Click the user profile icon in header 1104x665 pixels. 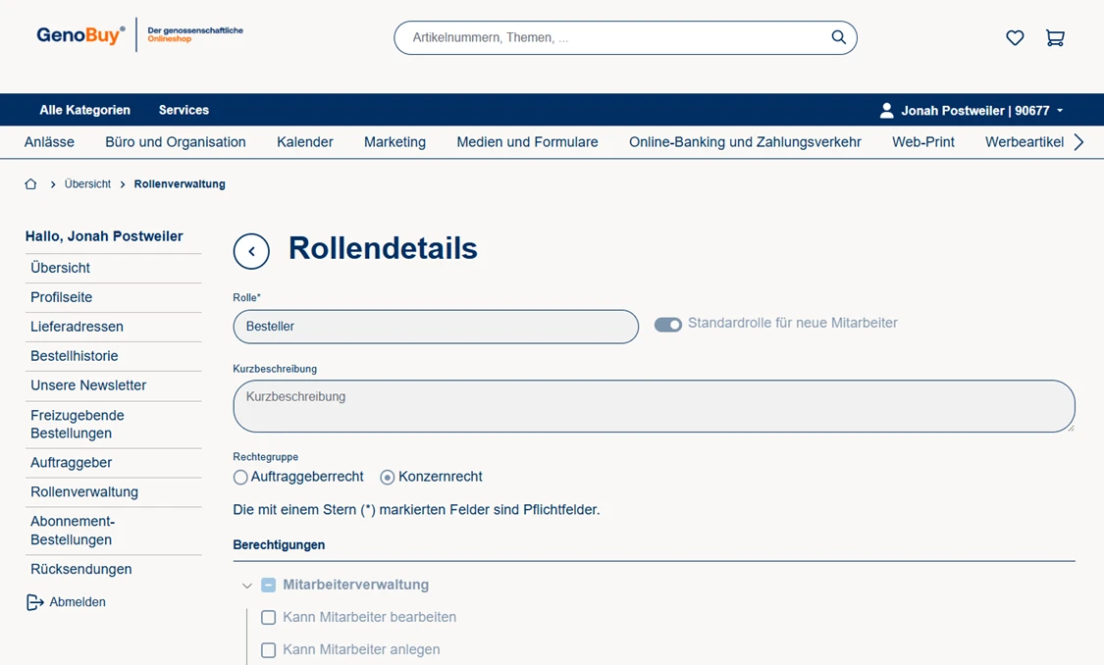[x=886, y=111]
